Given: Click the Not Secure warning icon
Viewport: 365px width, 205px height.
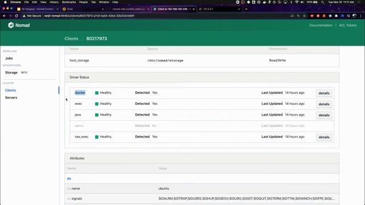Looking at the screenshot, I should click(24, 16).
